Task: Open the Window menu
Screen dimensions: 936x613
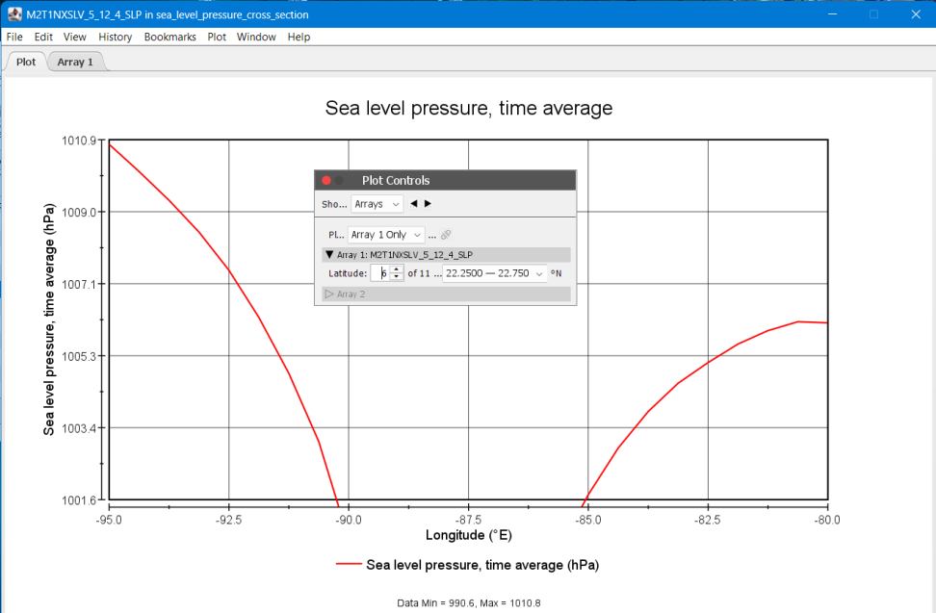Action: [x=256, y=37]
